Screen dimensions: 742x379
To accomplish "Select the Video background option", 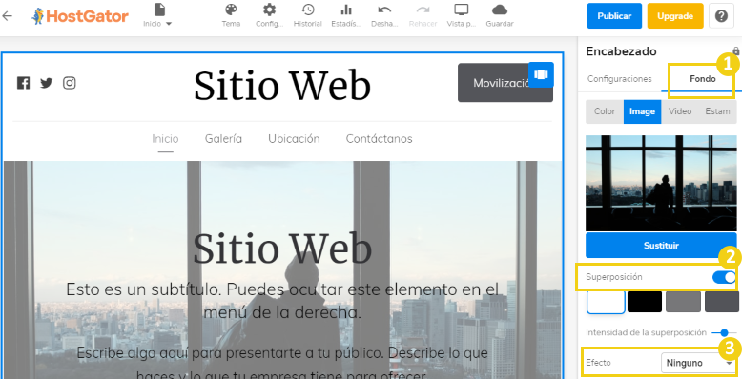I will tap(680, 111).
